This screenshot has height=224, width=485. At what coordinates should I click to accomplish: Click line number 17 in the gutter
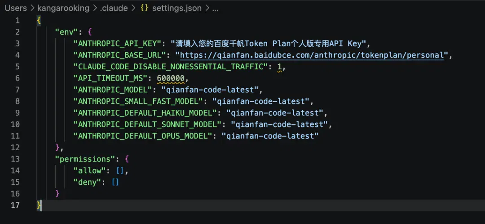tap(15, 205)
